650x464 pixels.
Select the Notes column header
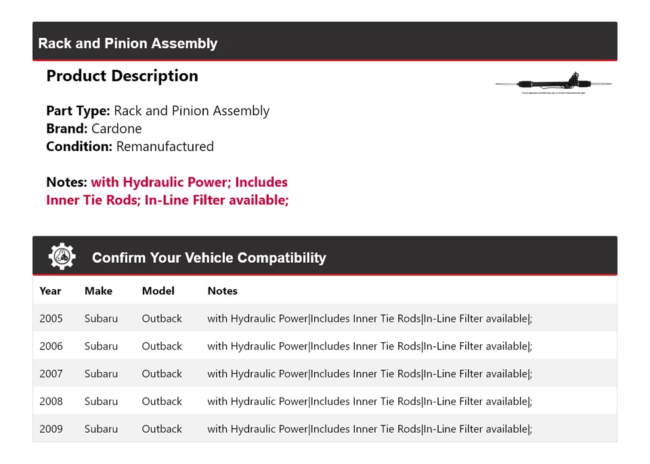(x=222, y=291)
